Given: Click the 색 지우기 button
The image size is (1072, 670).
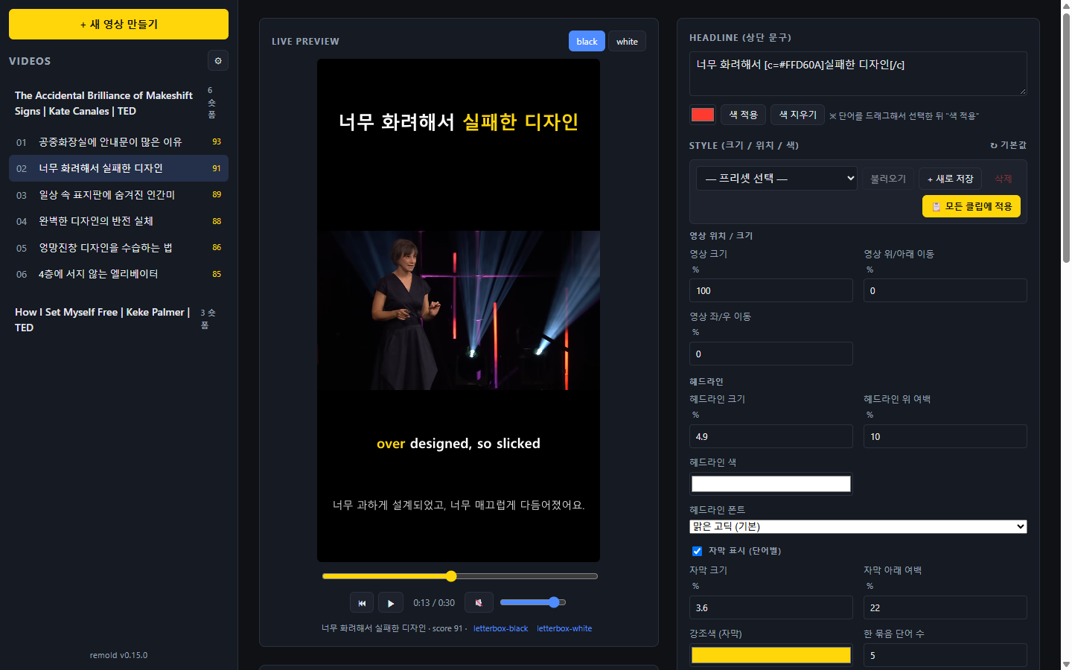Looking at the screenshot, I should (x=797, y=115).
